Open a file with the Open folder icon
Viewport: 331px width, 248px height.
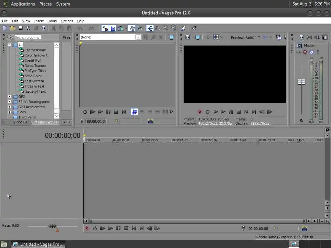point(13,28)
